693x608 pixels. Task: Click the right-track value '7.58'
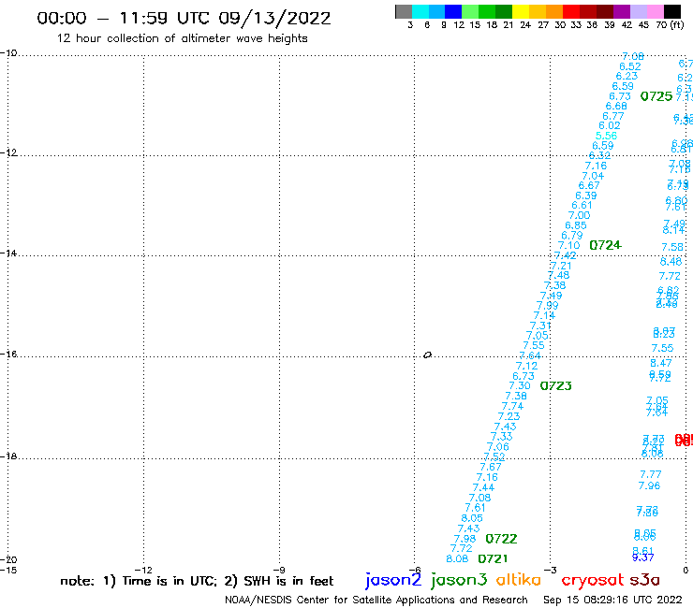672,247
